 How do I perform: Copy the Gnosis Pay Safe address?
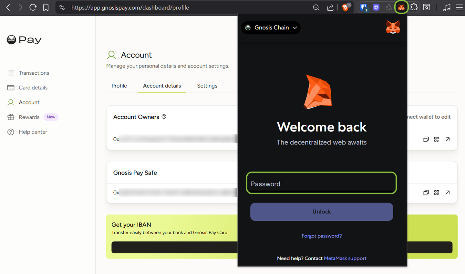pyautogui.click(x=426, y=193)
